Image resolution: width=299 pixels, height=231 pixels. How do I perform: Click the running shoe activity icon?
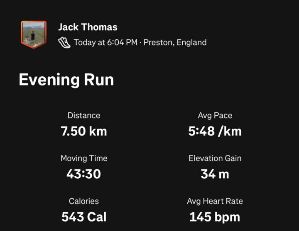[x=64, y=42]
